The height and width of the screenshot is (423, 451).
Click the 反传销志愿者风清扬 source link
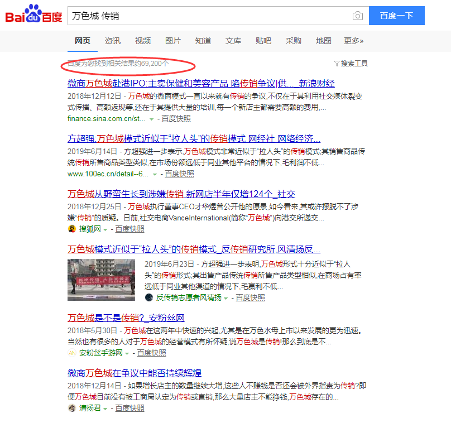(189, 297)
